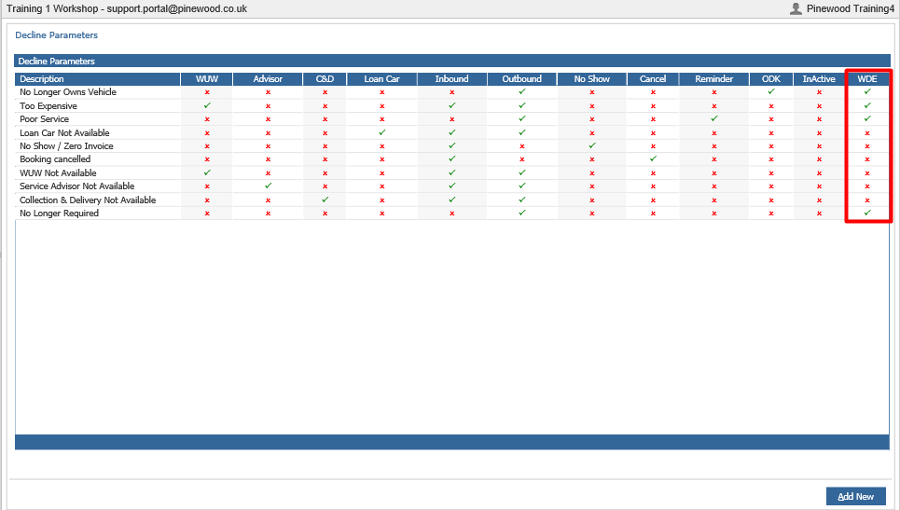Screen dimensions: 900x510
Task: Click Outbound tick for No Longer Required
Action: point(521,213)
